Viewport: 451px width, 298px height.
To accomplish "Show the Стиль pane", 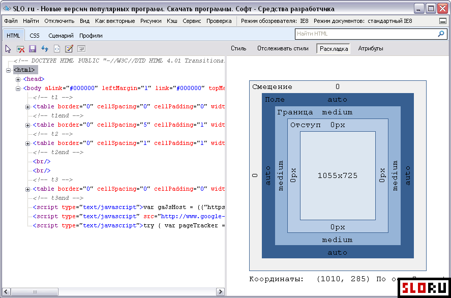I will (238, 48).
